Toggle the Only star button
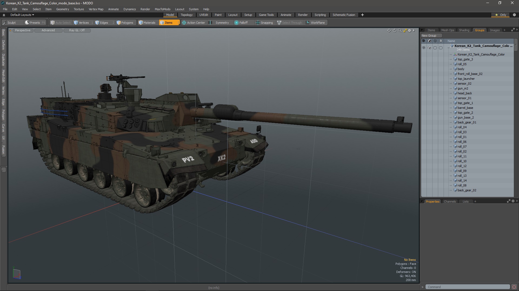The image size is (519, 291). coord(500,15)
